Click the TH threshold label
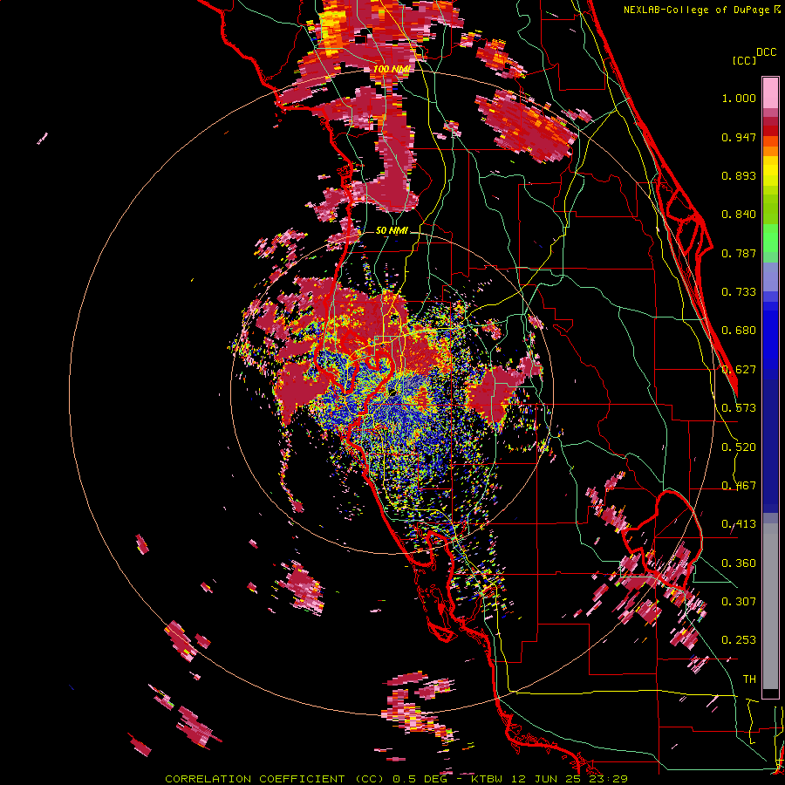Image resolution: width=785 pixels, height=785 pixels. click(749, 679)
